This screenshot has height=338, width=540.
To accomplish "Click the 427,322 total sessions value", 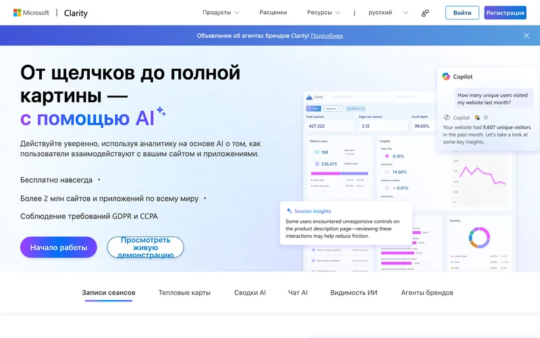I will pos(317,126).
